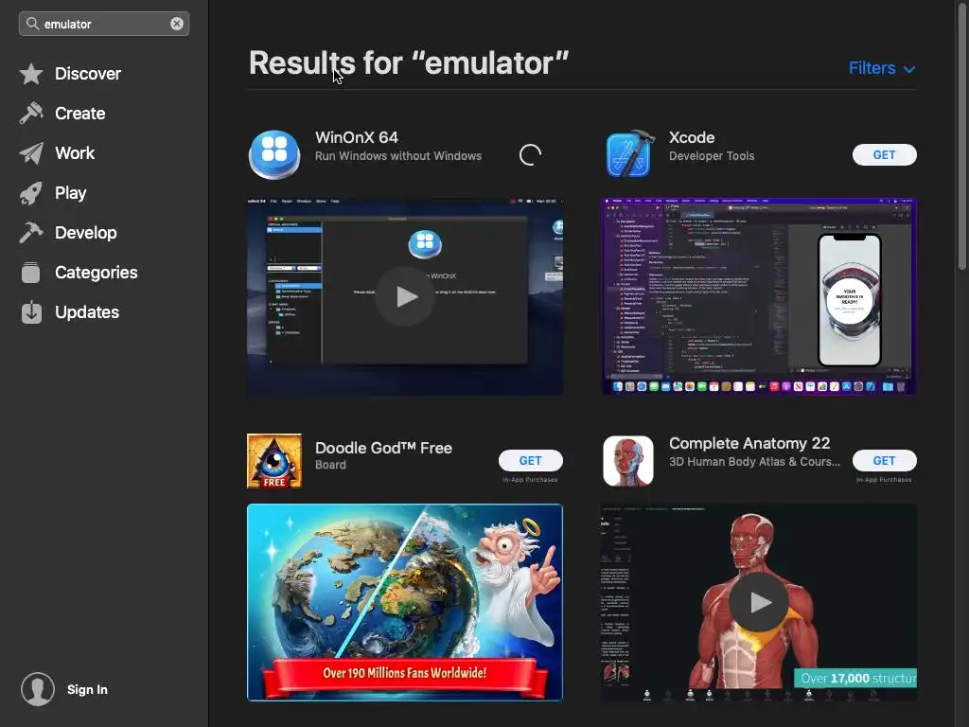Get the Xcode app
The image size is (969, 727).
pos(885,154)
